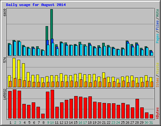This screenshot has width=161, height=126.
Task: Select day 31 on the x-axis
Action: coord(151,123)
